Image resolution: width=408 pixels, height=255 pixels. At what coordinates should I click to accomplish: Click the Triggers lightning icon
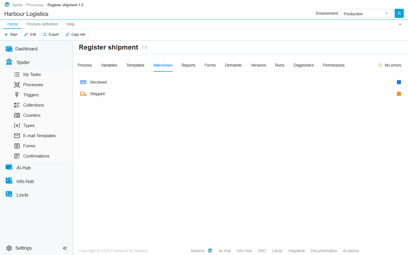click(17, 95)
